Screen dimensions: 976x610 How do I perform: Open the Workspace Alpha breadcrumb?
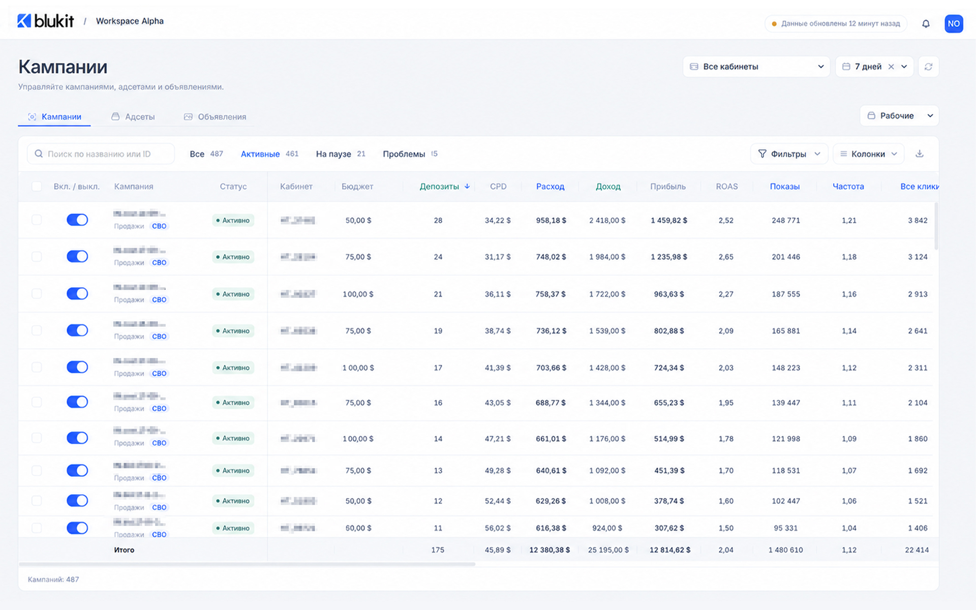pos(130,21)
